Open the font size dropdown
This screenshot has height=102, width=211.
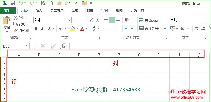[x=86, y=20]
